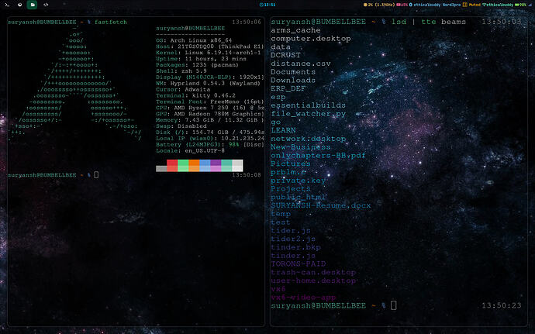Click the 'lsd | tte beams' command text
This screenshot has width=535, height=334.
click(x=429, y=22)
